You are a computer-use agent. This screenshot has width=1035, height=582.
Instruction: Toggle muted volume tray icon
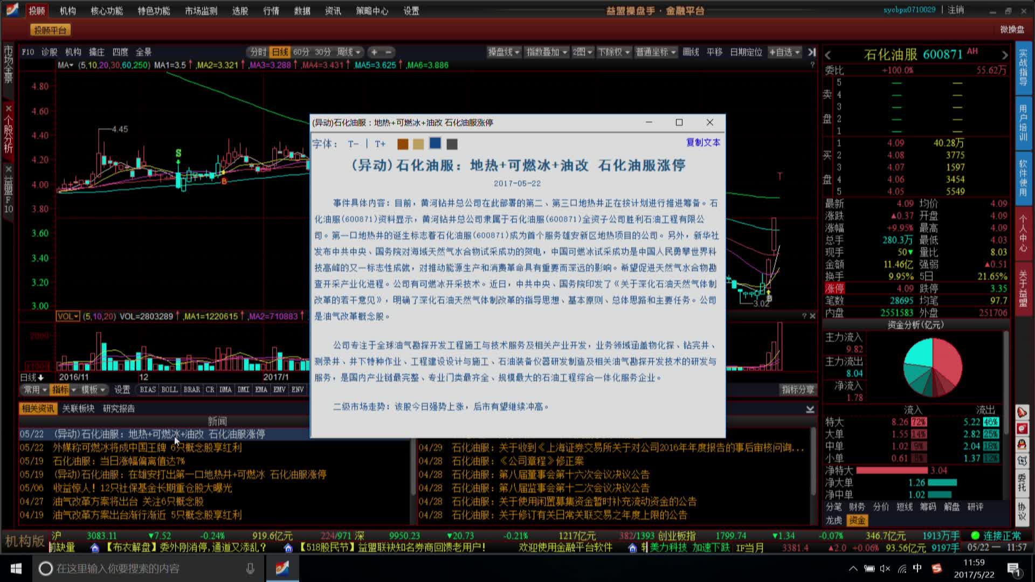(x=885, y=569)
